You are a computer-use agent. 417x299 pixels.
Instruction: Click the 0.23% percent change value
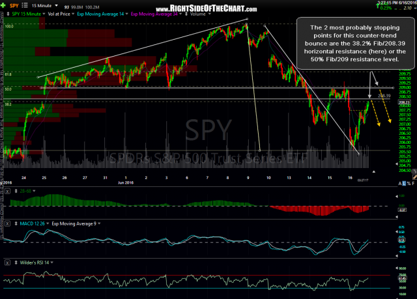tap(386, 8)
